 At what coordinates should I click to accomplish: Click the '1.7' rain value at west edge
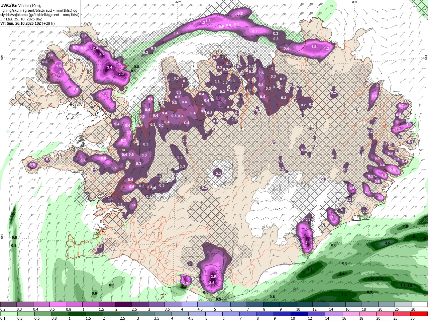click(13, 214)
